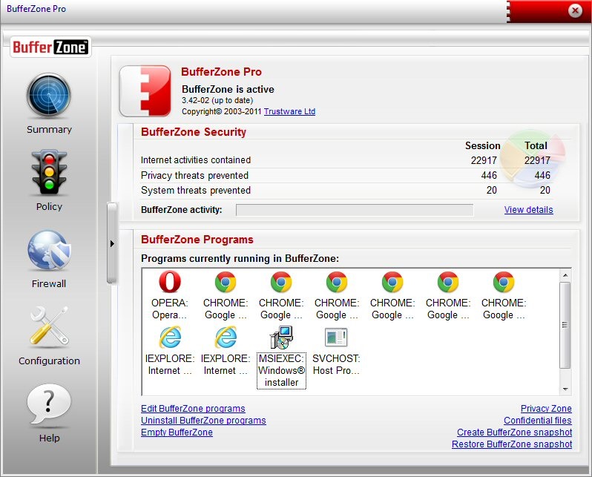Viewport: 592px width, 477px height.
Task: Open the Trustware Ltd link
Action: point(289,111)
